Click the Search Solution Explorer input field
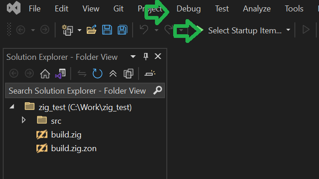Viewport: 319px width, 179px height. (x=85, y=91)
